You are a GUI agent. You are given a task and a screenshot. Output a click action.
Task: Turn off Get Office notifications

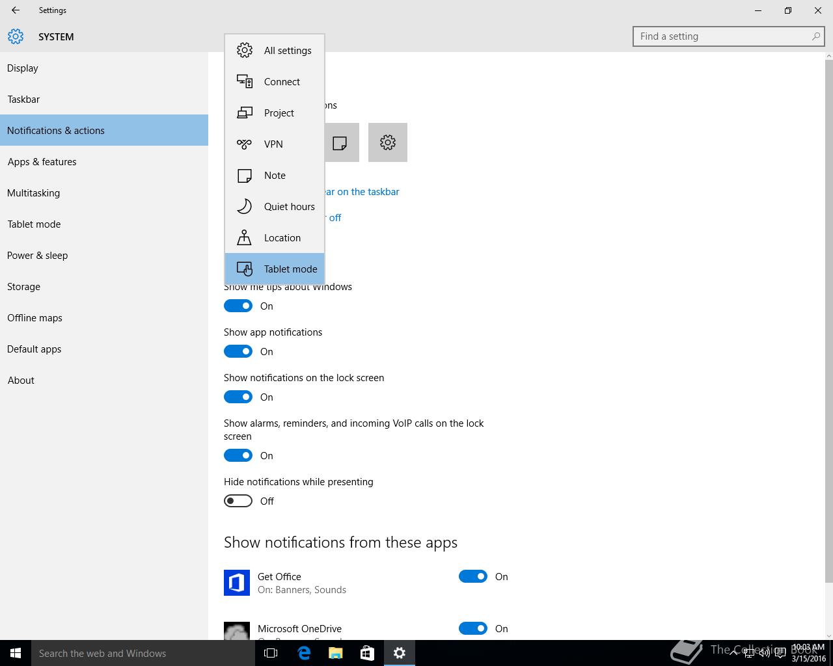click(473, 576)
